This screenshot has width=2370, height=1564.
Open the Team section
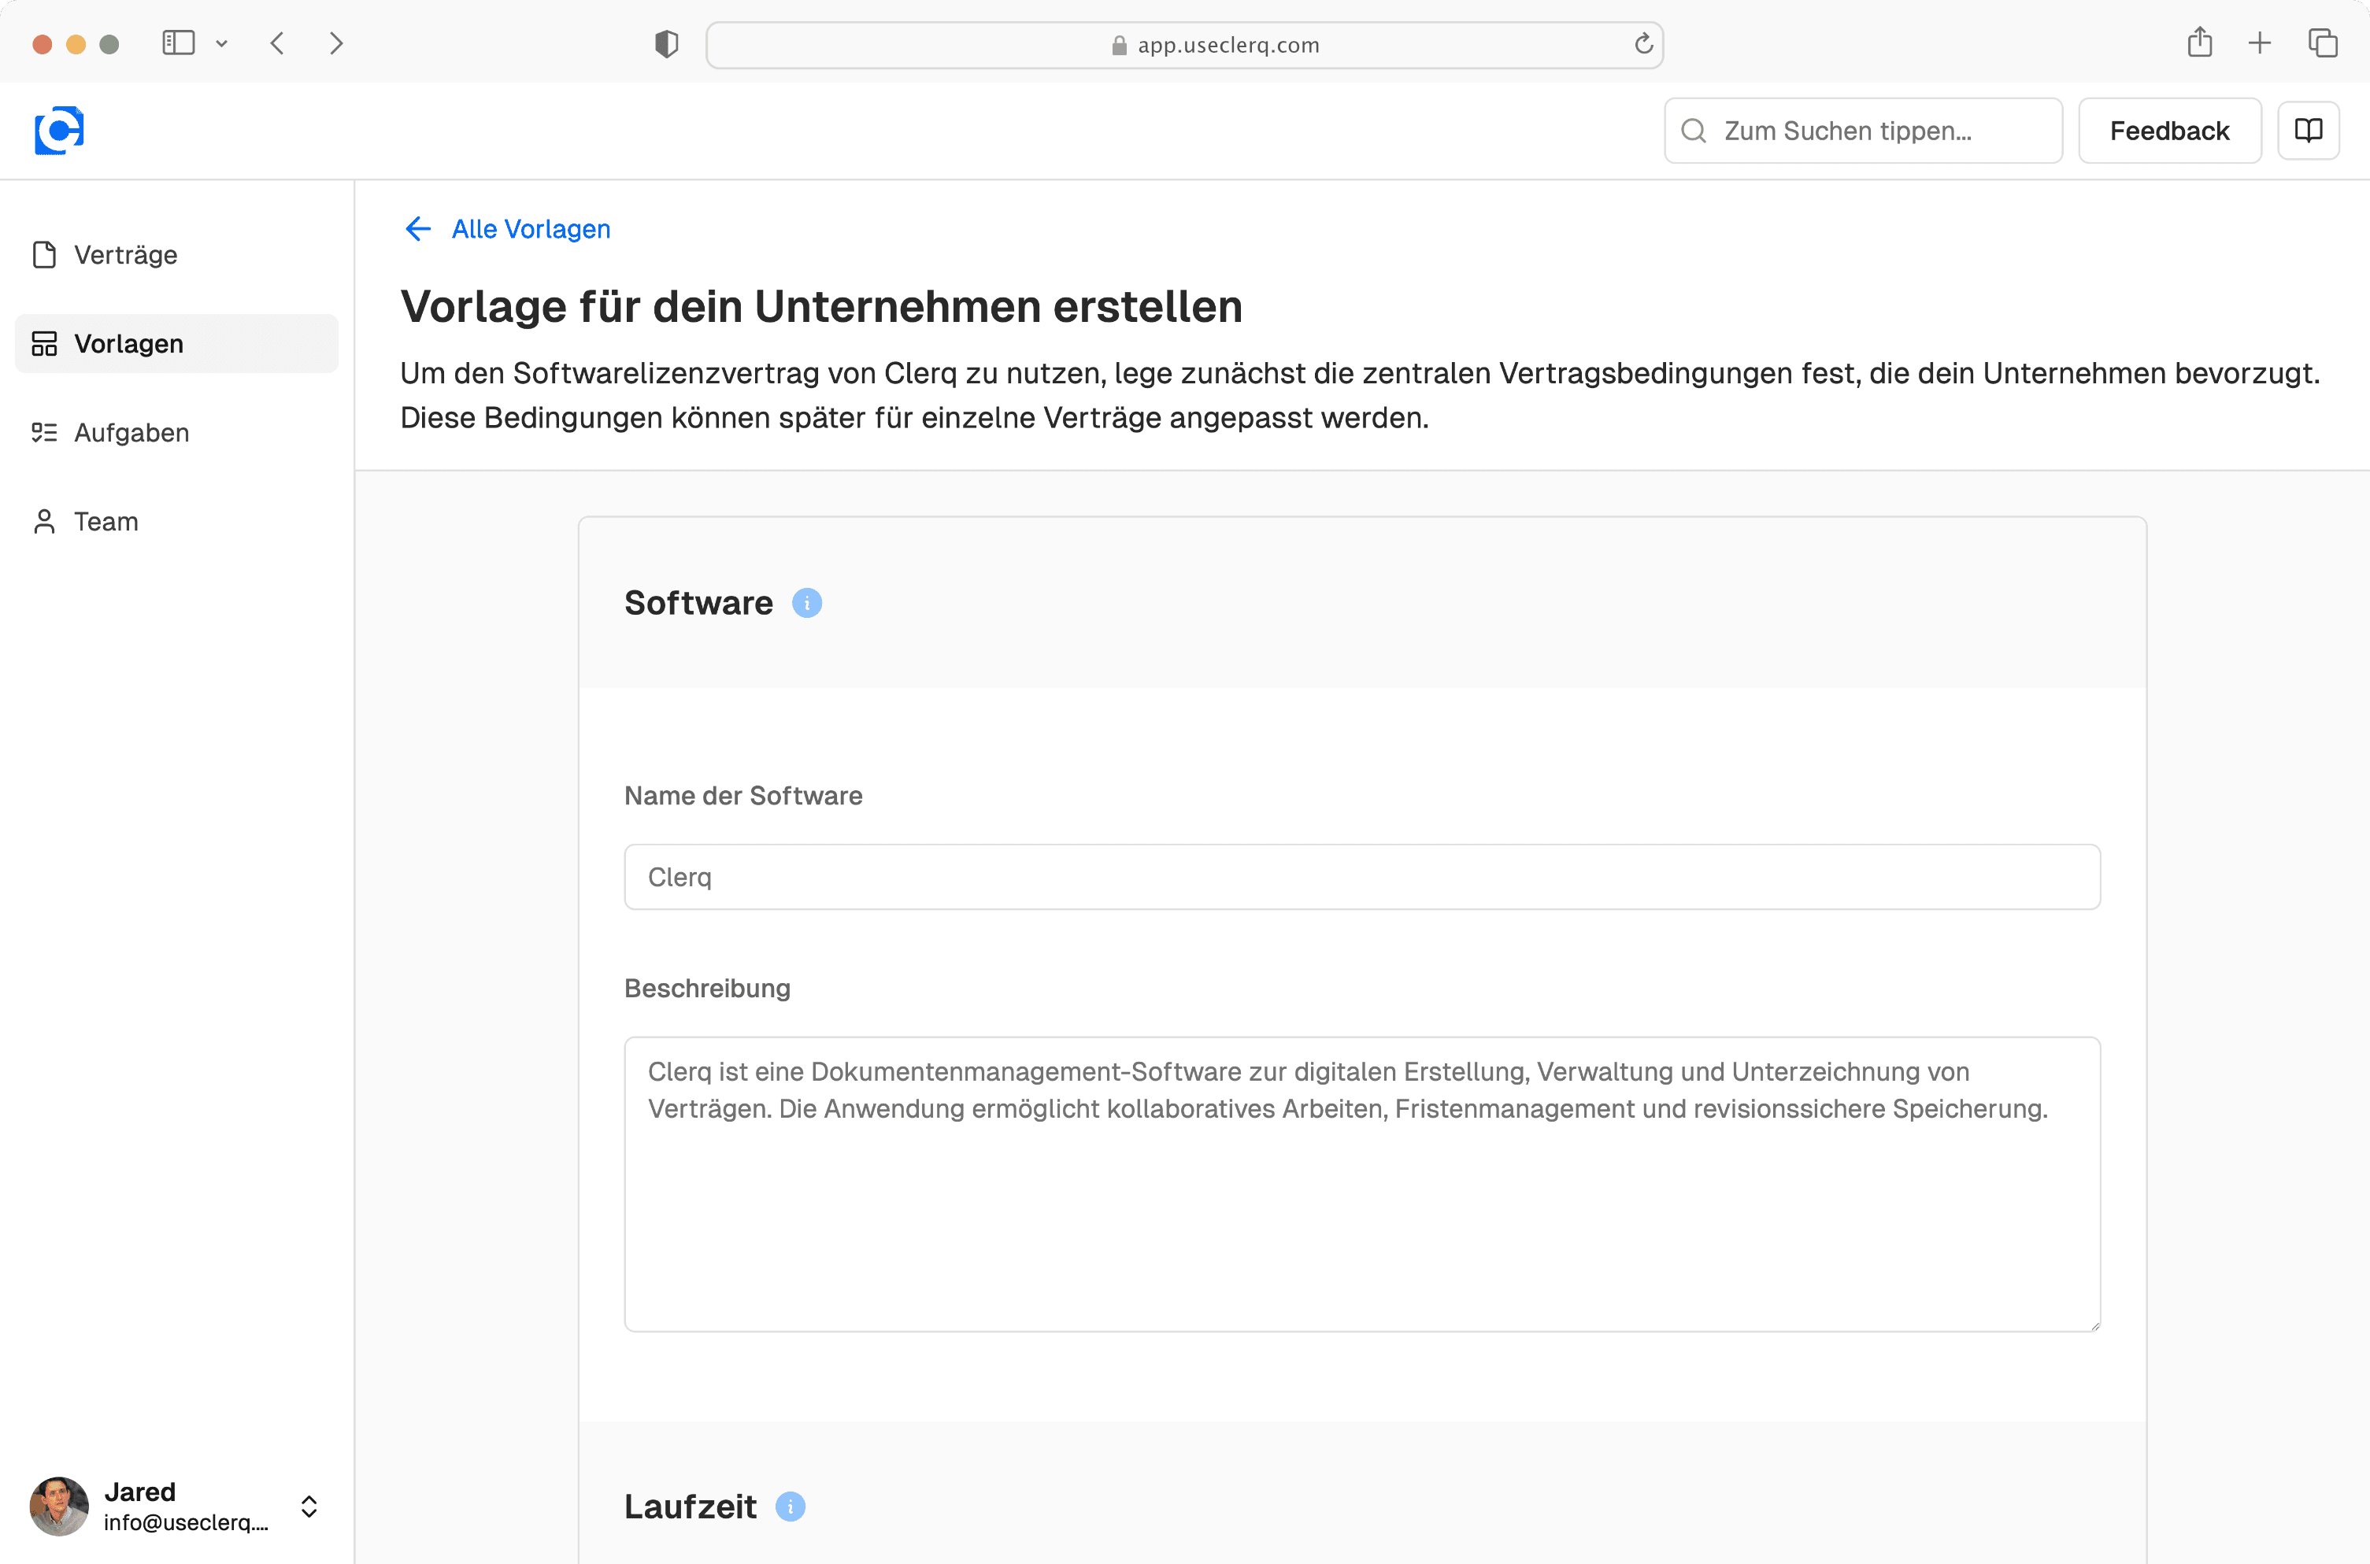[x=105, y=520]
